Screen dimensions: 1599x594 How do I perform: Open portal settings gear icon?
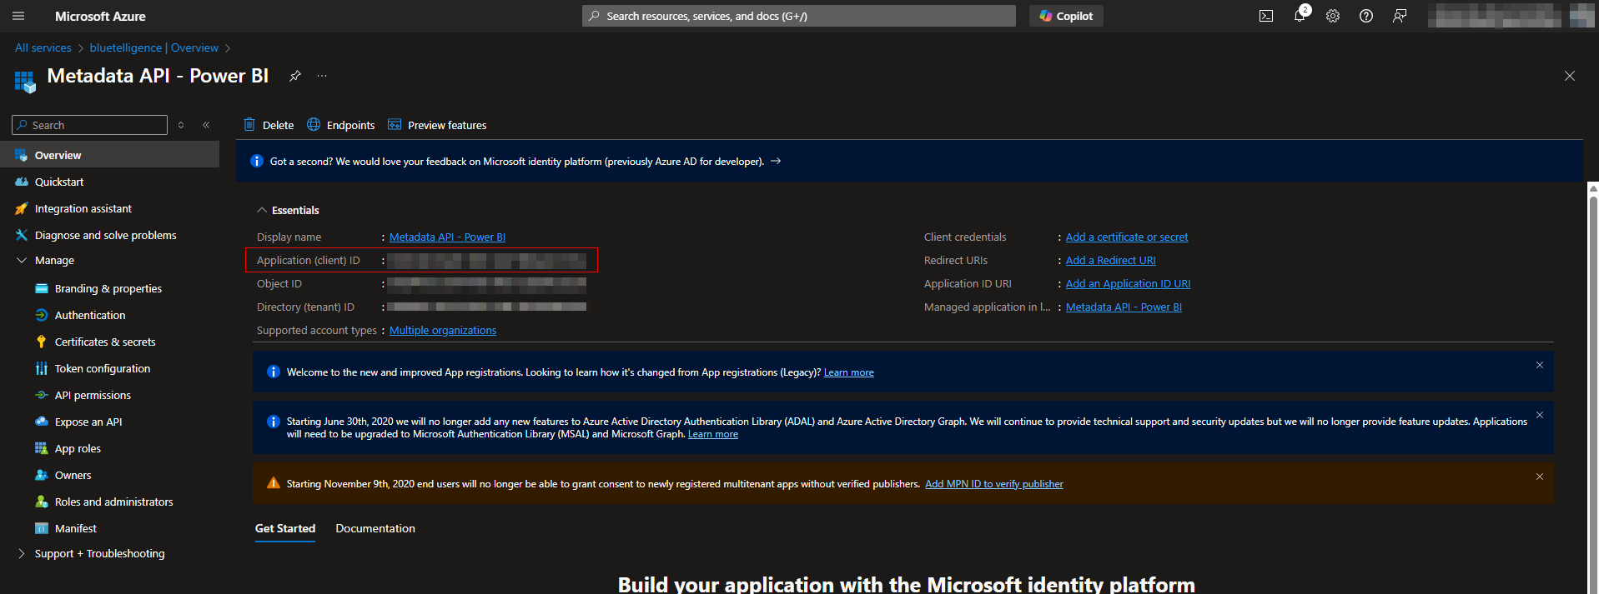click(1333, 16)
